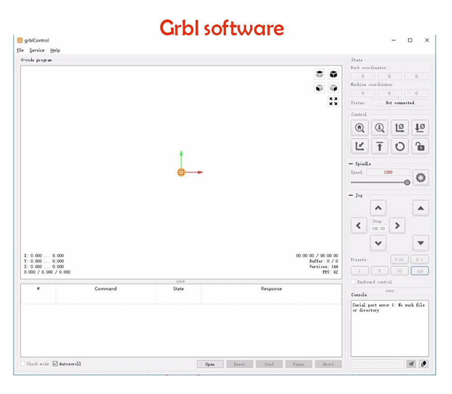The height and width of the screenshot is (394, 452).
Task: Collapse the Spindle panel
Action: click(351, 164)
